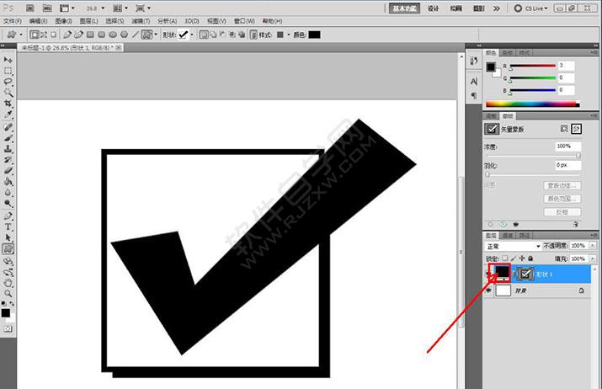Click the 形状 1 layer color fill thumbnail
This screenshot has height=389, width=602.
pos(504,273)
